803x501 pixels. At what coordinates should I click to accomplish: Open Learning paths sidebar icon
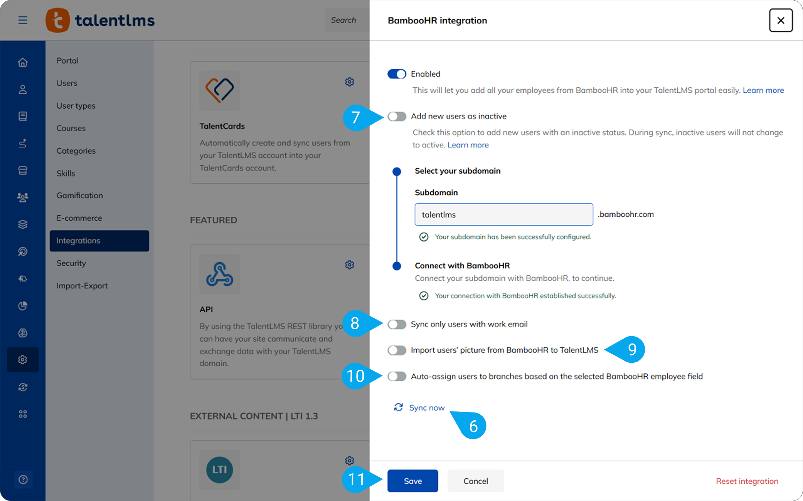pos(23,144)
